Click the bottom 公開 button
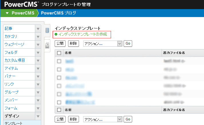The width and height of the screenshot is (204, 125). [x=60, y=119]
